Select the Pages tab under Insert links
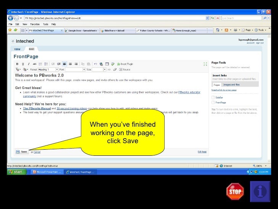Screen dimensions: 278x209 217,85
